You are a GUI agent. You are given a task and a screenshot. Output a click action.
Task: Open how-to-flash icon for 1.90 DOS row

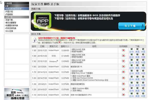(x=124, y=56)
